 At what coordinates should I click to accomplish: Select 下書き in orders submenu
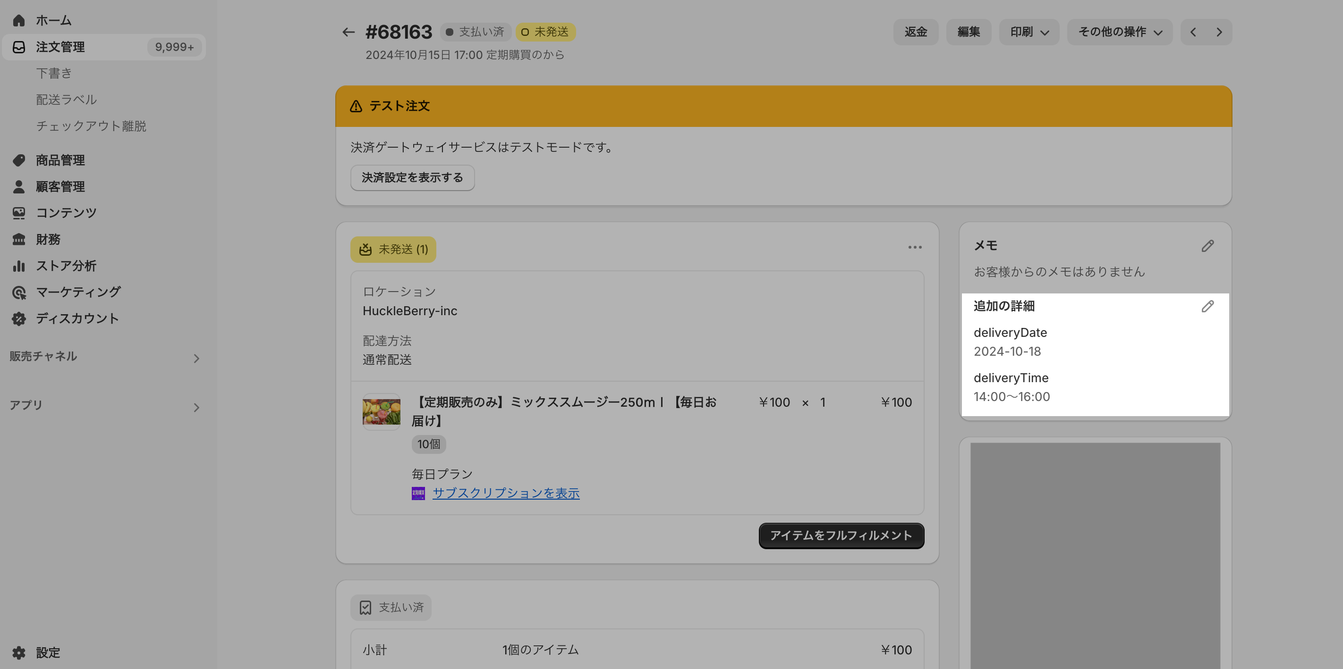(54, 74)
